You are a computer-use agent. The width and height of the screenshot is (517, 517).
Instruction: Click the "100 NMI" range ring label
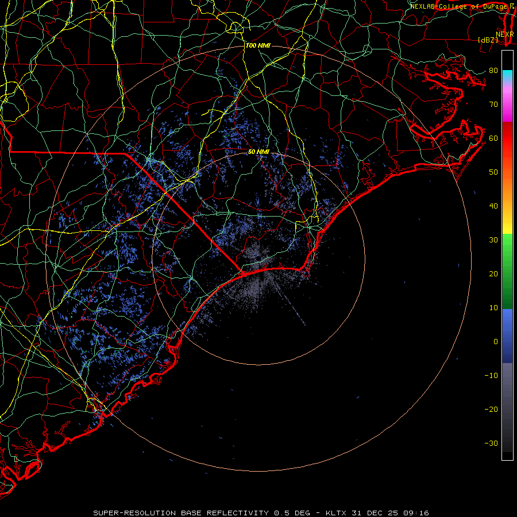click(x=258, y=45)
